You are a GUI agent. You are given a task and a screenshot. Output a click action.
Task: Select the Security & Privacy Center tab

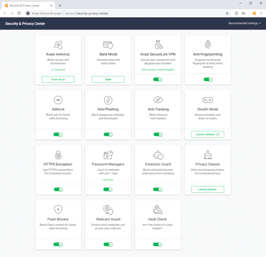click(28, 5)
